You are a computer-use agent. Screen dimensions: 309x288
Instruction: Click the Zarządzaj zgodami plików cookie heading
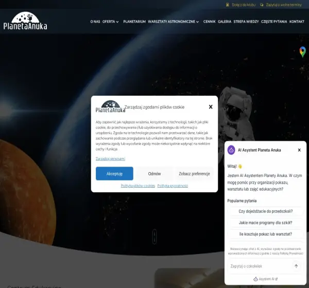click(x=154, y=107)
